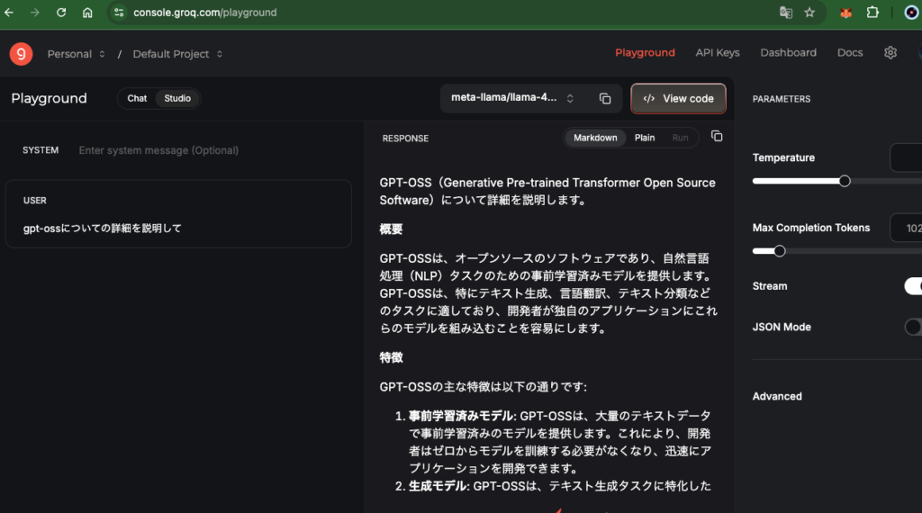
Task: Open the Playground nav tab
Action: coord(645,53)
